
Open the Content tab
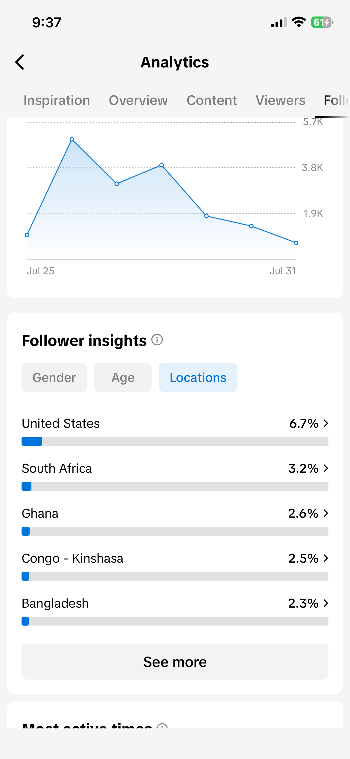click(x=212, y=100)
